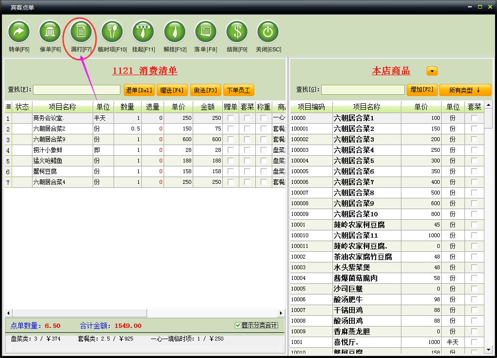Click the 下单员工 button
Image resolution: width=497 pixels, height=358 pixels.
point(238,90)
